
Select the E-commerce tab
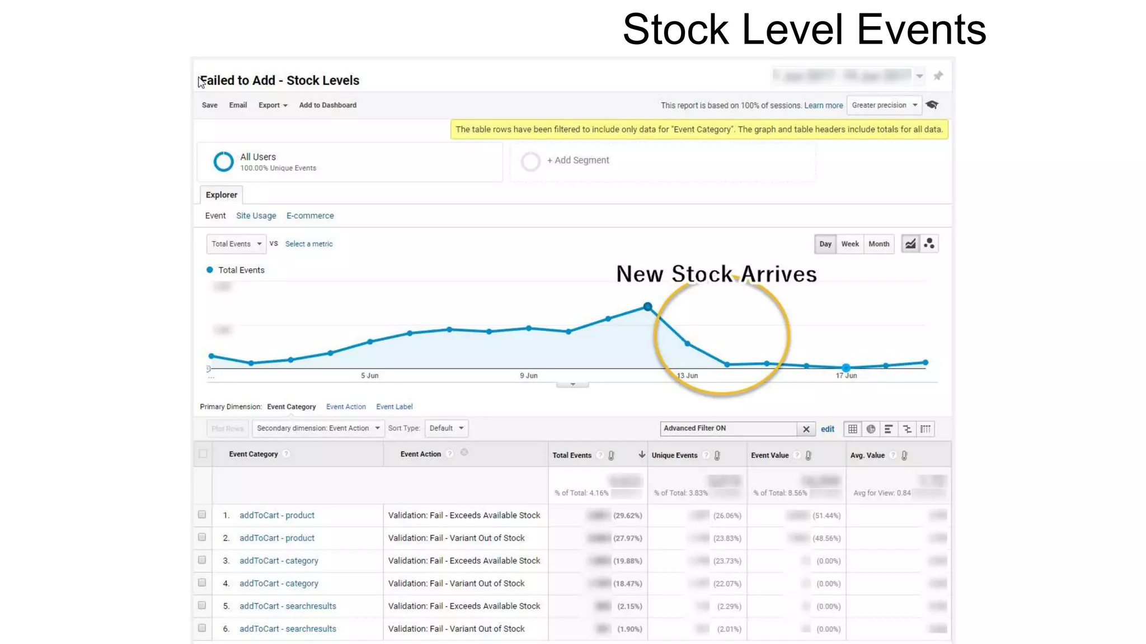click(310, 216)
